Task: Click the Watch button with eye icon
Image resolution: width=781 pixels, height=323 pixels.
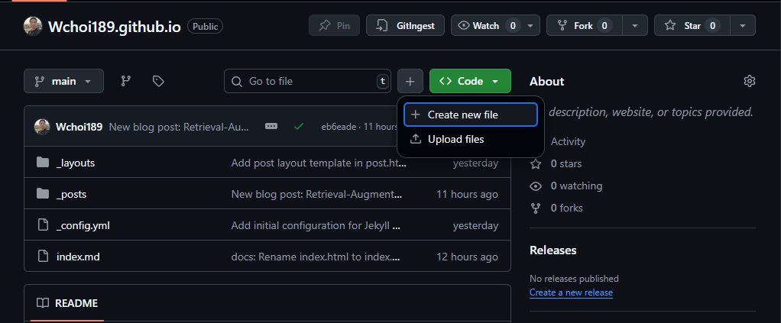Action: pyautogui.click(x=486, y=25)
